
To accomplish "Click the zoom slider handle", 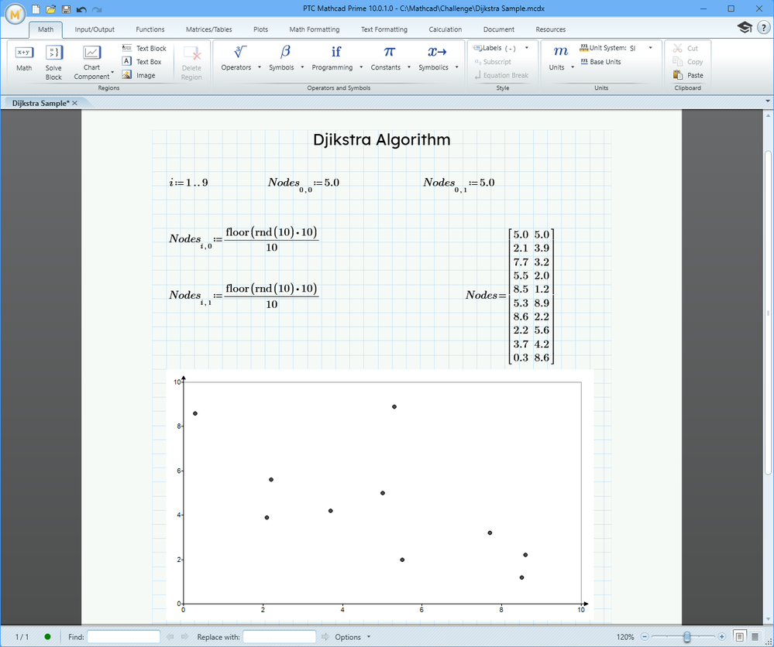I will click(x=686, y=637).
